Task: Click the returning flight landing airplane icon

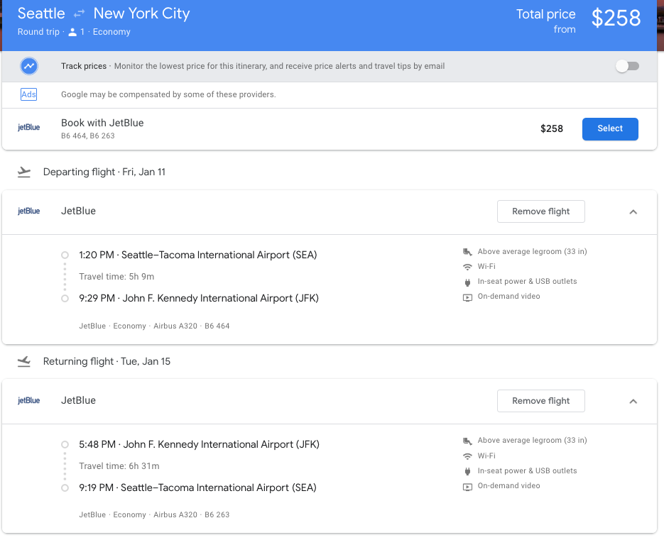Action: click(x=24, y=361)
